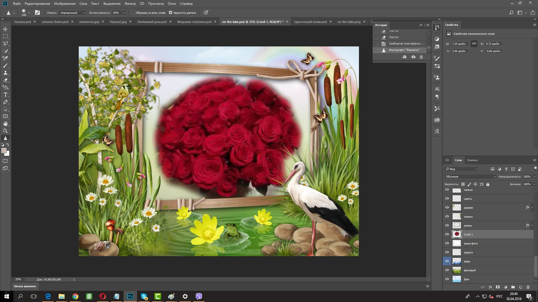The height and width of the screenshot is (302, 538).
Task: Click the width Ш input field
Action: (x=459, y=44)
